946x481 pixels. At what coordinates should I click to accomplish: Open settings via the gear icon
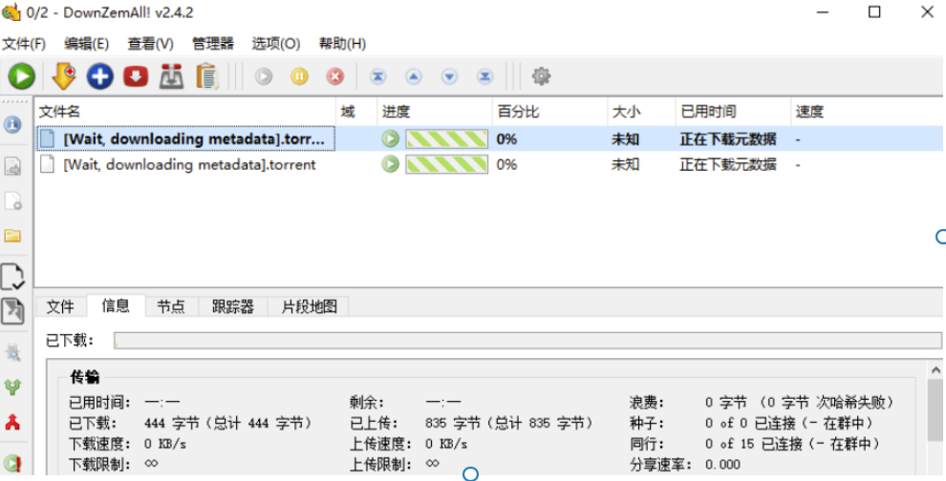[541, 76]
